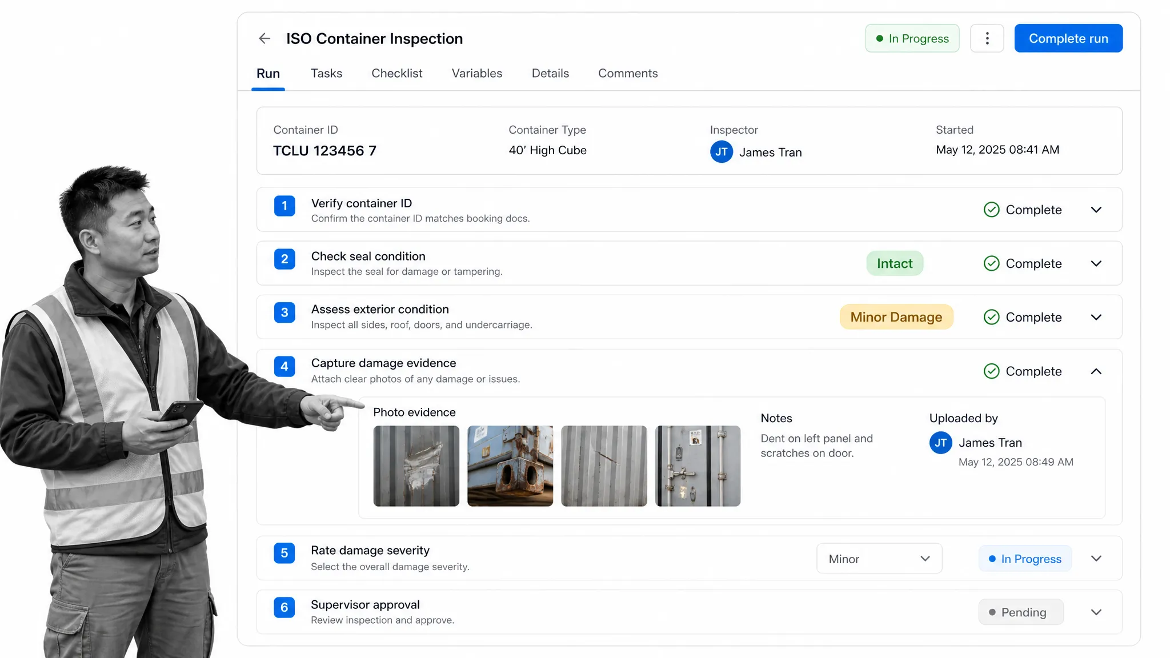This screenshot has width=1170, height=658.
Task: Open the Comments tab
Action: [628, 73]
